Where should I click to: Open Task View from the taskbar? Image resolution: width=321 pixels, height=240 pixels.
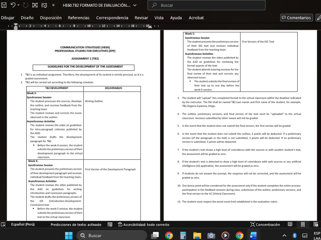coord(155,236)
